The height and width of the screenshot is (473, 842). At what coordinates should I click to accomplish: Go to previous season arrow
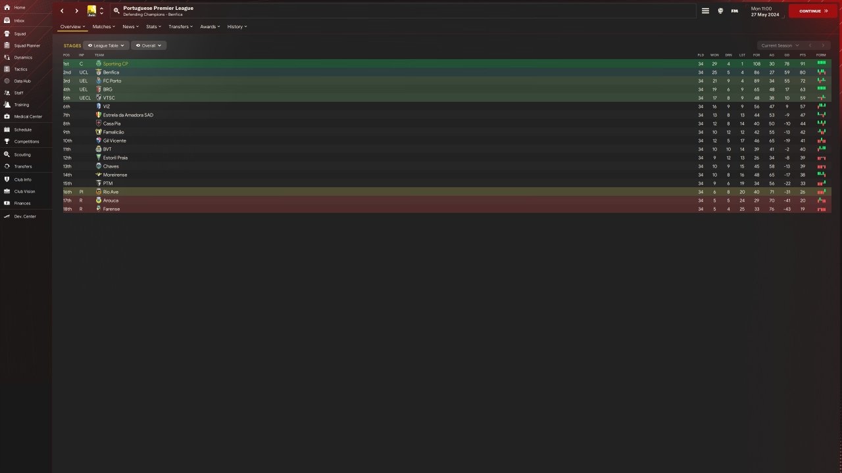tap(810, 45)
